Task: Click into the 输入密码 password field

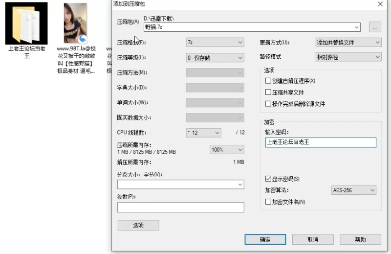Action: point(321,142)
